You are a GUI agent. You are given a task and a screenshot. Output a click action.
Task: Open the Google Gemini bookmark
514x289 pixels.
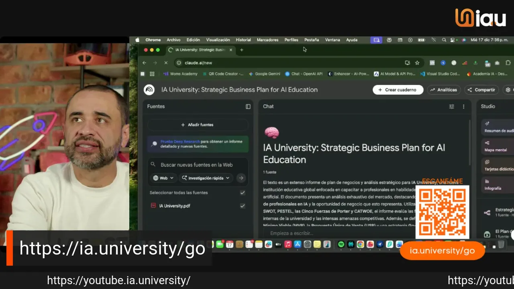click(264, 74)
